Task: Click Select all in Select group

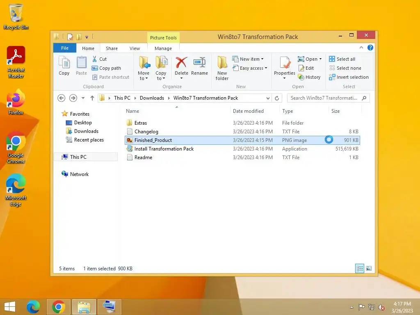Action: tap(342, 59)
